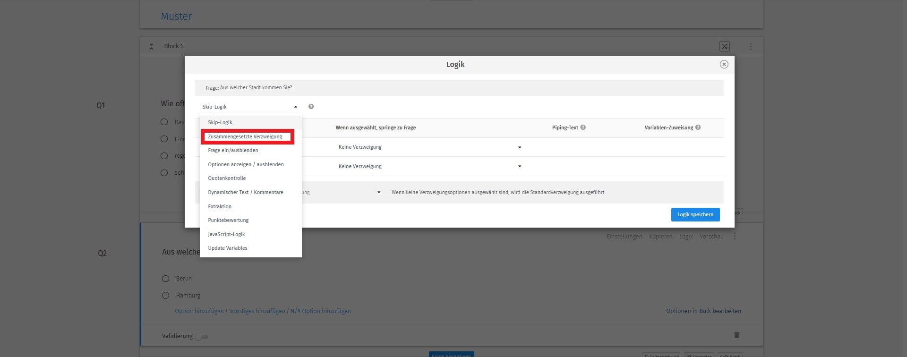Click the Option hinzufügen link
The height and width of the screenshot is (357, 907).
point(199,311)
